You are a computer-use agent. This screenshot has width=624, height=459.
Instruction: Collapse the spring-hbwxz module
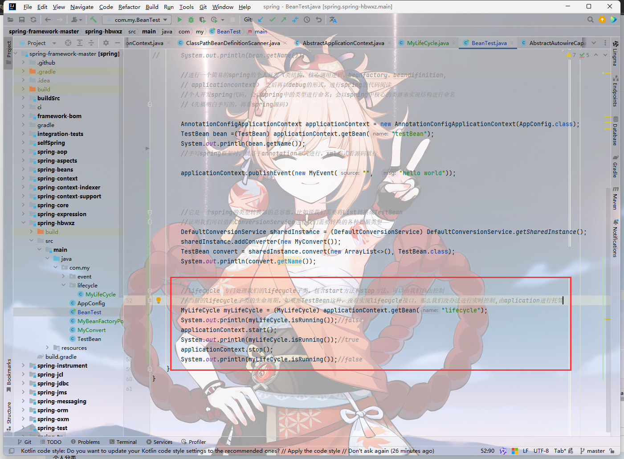(x=23, y=223)
